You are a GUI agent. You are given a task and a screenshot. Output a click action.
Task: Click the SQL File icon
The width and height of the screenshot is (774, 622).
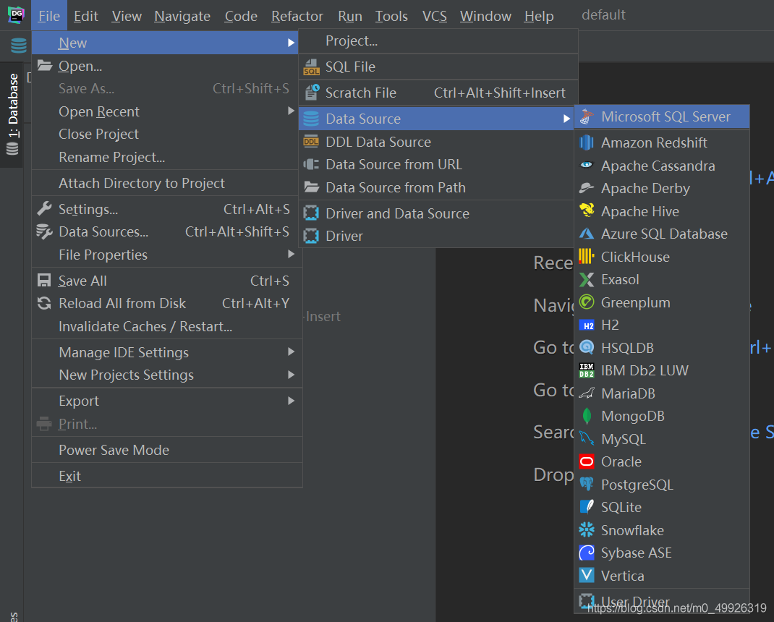[x=311, y=67]
